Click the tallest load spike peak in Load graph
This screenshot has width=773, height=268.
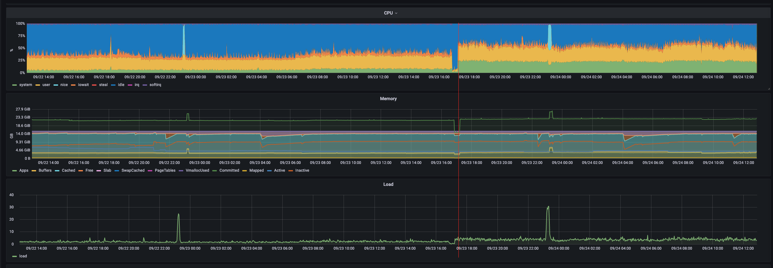(548, 206)
